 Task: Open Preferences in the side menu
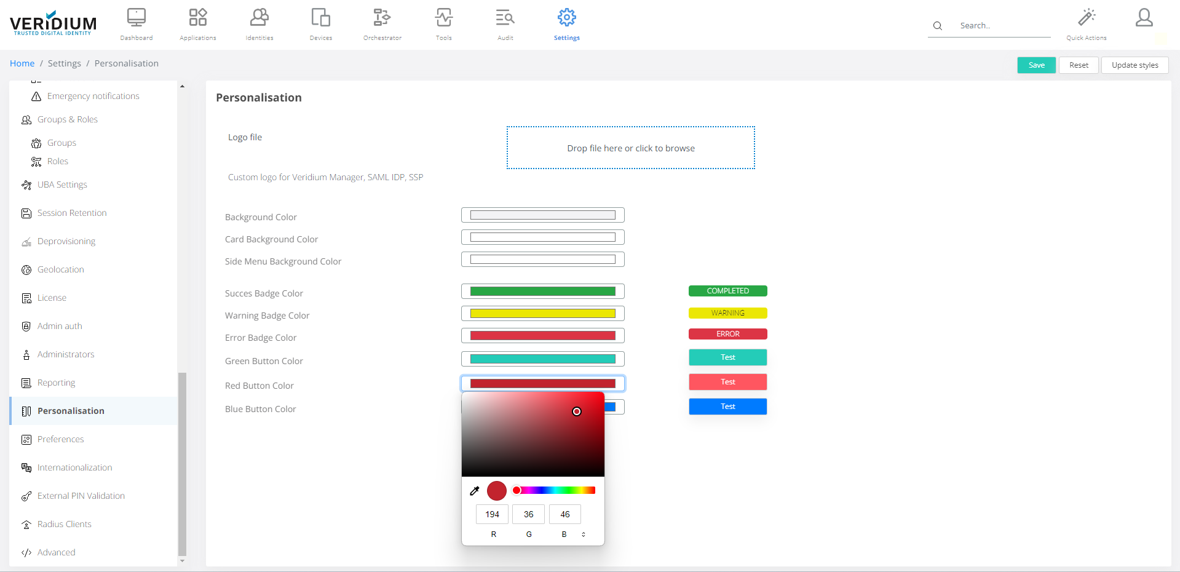pyautogui.click(x=60, y=439)
